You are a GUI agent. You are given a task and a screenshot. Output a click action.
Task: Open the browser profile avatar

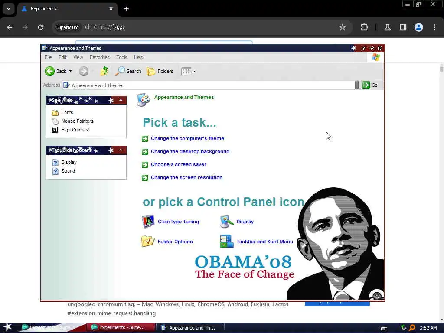click(x=419, y=27)
